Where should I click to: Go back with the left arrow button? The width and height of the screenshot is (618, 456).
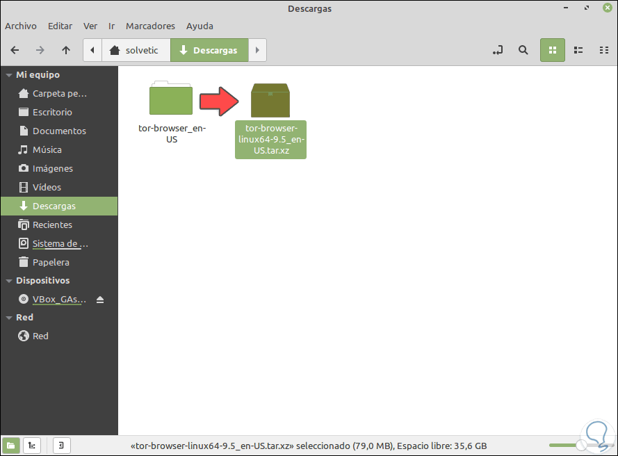pyautogui.click(x=15, y=50)
